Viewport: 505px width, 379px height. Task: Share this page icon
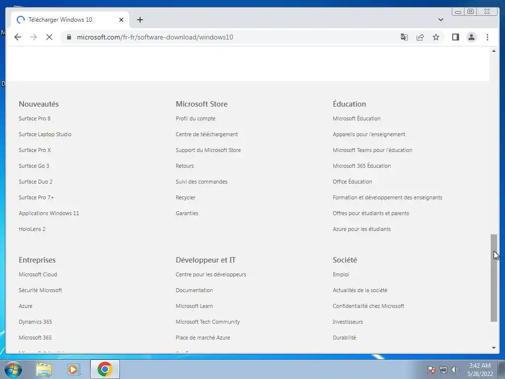420,37
